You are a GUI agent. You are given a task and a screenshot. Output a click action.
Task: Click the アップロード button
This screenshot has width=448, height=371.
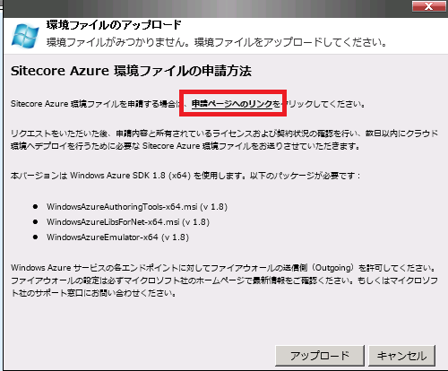coord(320,356)
